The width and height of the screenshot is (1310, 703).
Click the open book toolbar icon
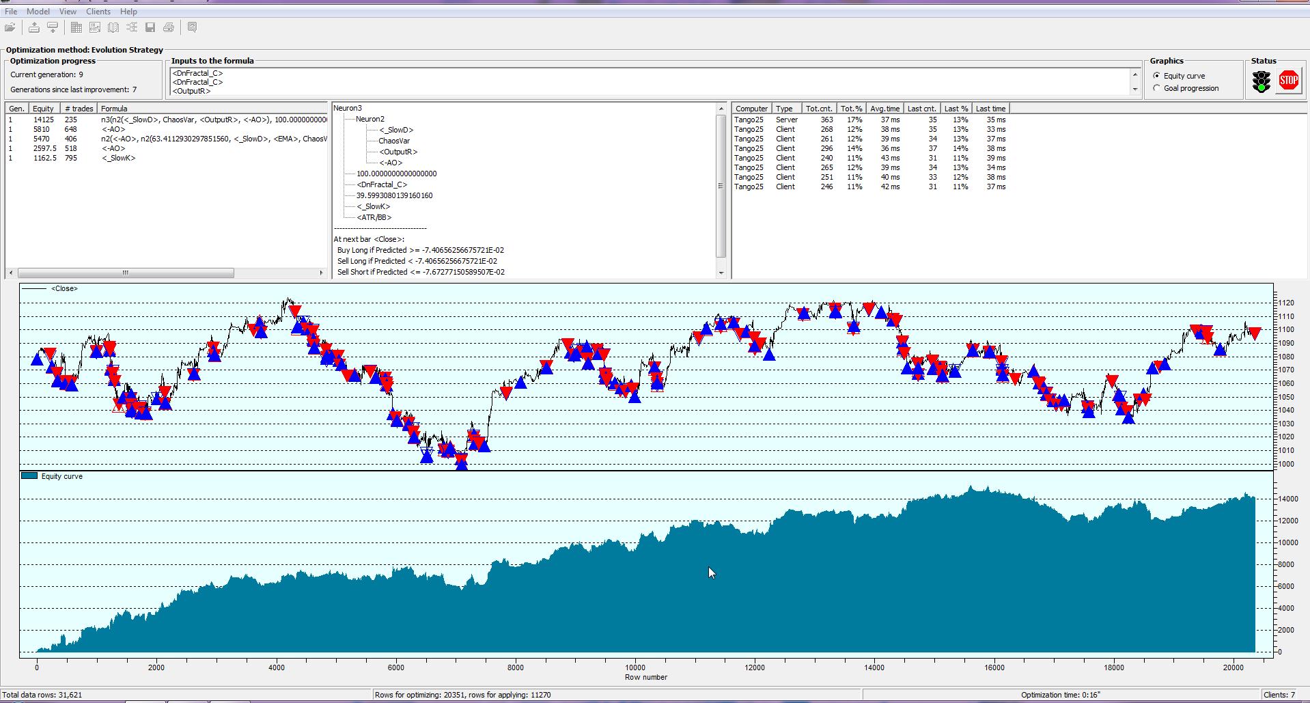pos(113,27)
